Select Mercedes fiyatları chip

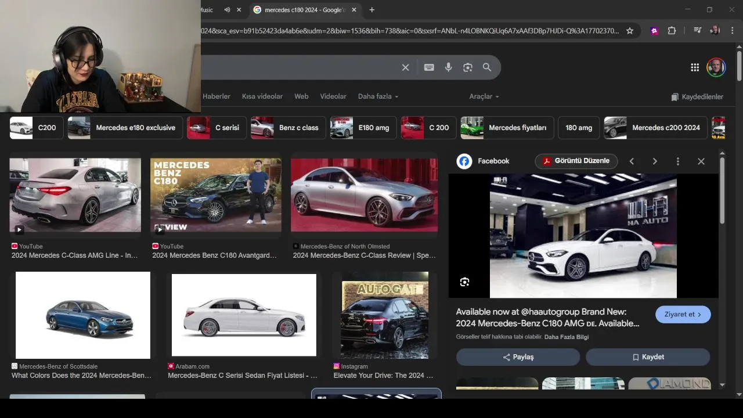[x=507, y=128]
